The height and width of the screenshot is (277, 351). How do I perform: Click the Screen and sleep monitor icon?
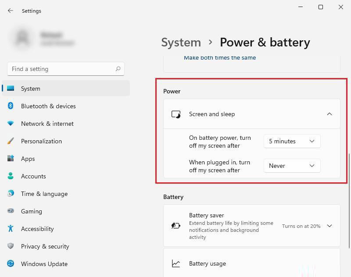176,114
